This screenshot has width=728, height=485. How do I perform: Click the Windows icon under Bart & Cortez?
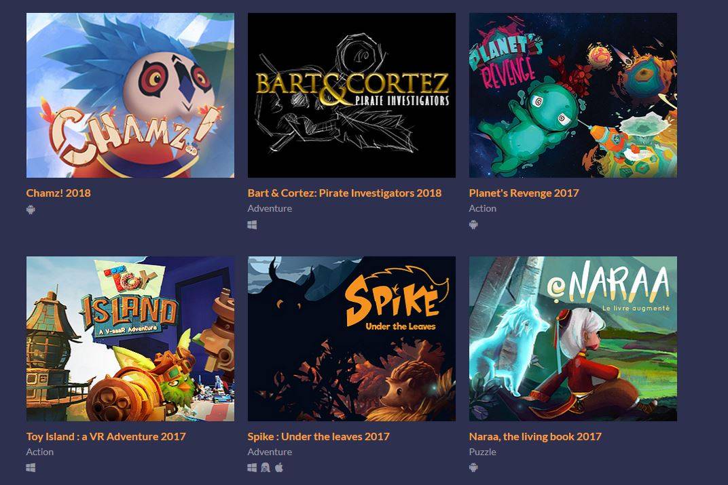[252, 225]
